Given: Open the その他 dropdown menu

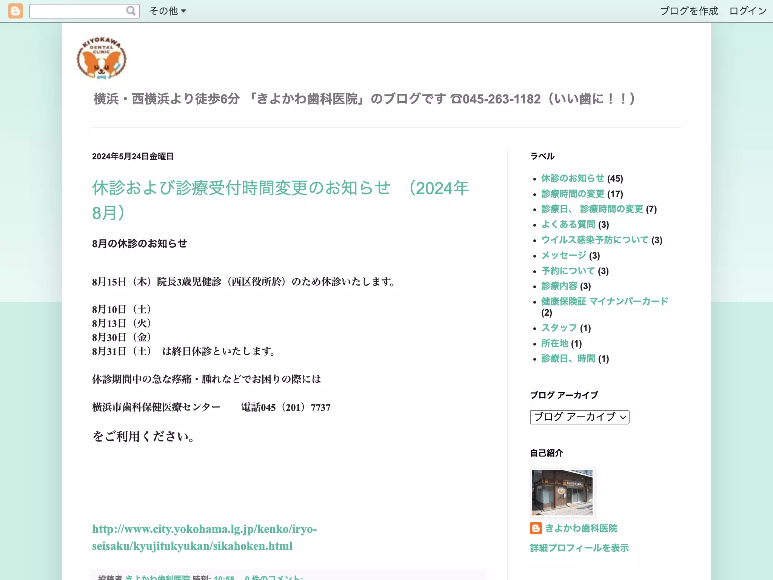Looking at the screenshot, I should tap(168, 11).
